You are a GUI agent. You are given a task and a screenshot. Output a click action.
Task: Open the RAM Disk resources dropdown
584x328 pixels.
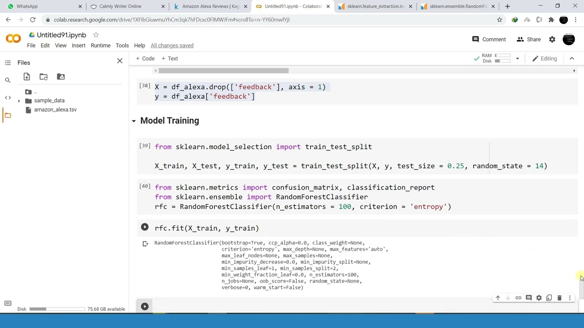point(517,58)
